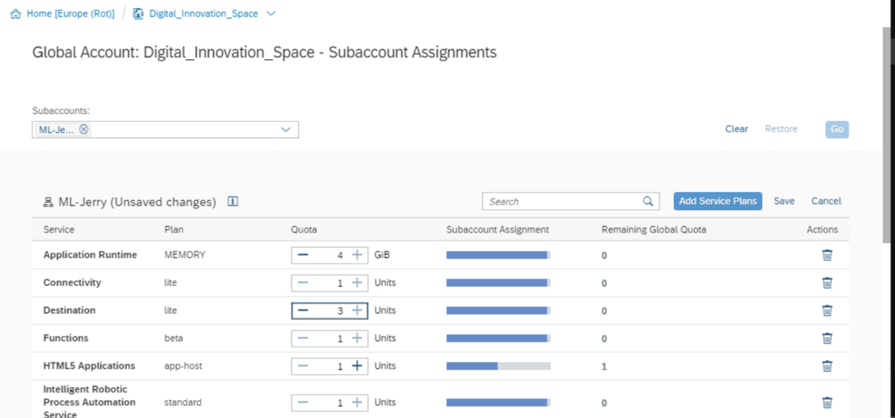Expand Digital_Innovation_Space breadcrumb chevron

pyautogui.click(x=271, y=14)
